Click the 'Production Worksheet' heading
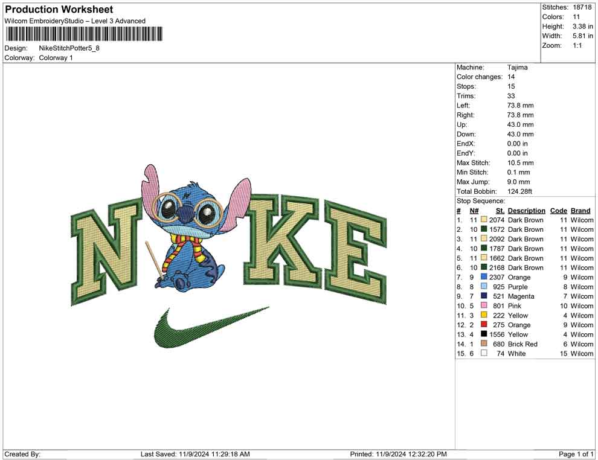This screenshot has height=460, width=598. pos(59,10)
